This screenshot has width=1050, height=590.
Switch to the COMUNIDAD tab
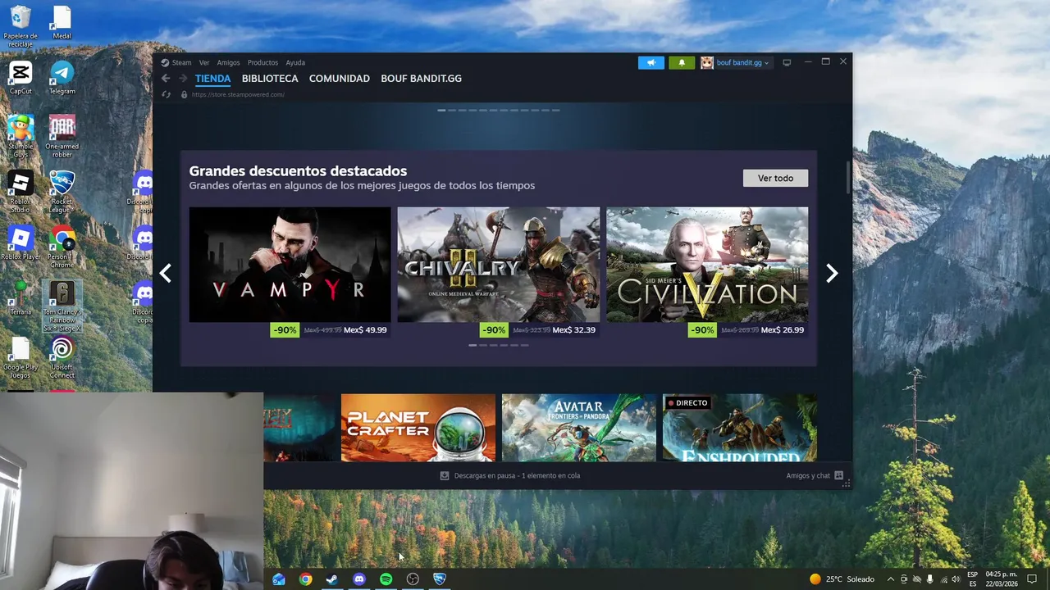point(340,79)
